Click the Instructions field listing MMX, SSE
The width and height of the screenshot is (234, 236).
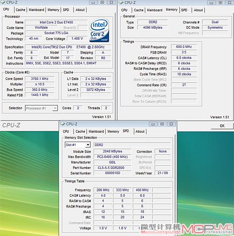point(68,63)
